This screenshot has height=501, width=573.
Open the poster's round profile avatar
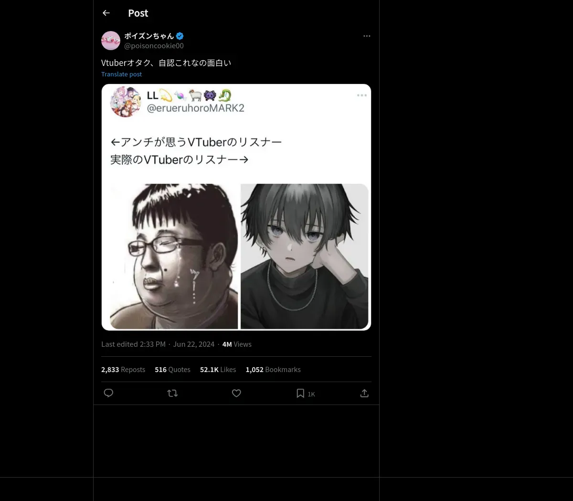(x=111, y=41)
